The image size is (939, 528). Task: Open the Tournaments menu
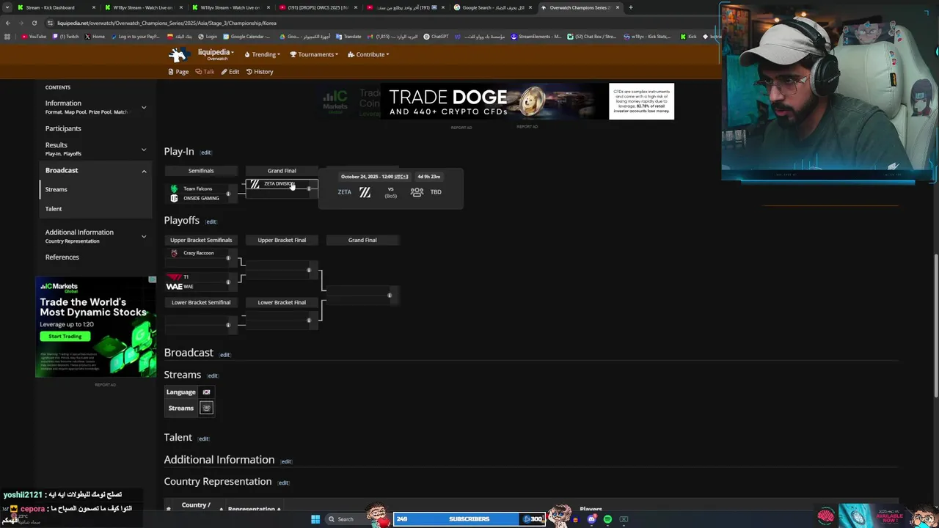coord(314,54)
